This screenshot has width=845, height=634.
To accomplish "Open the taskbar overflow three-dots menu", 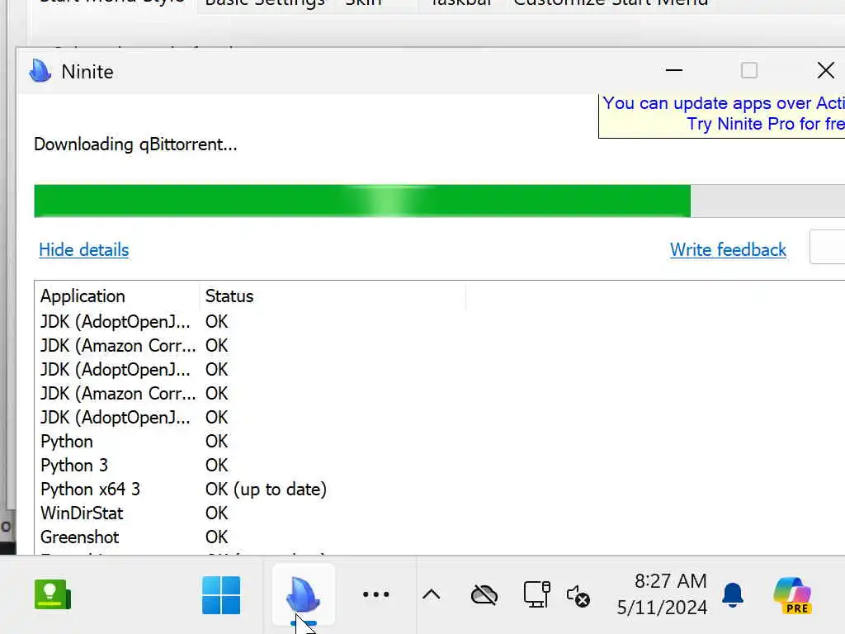I will [x=375, y=594].
